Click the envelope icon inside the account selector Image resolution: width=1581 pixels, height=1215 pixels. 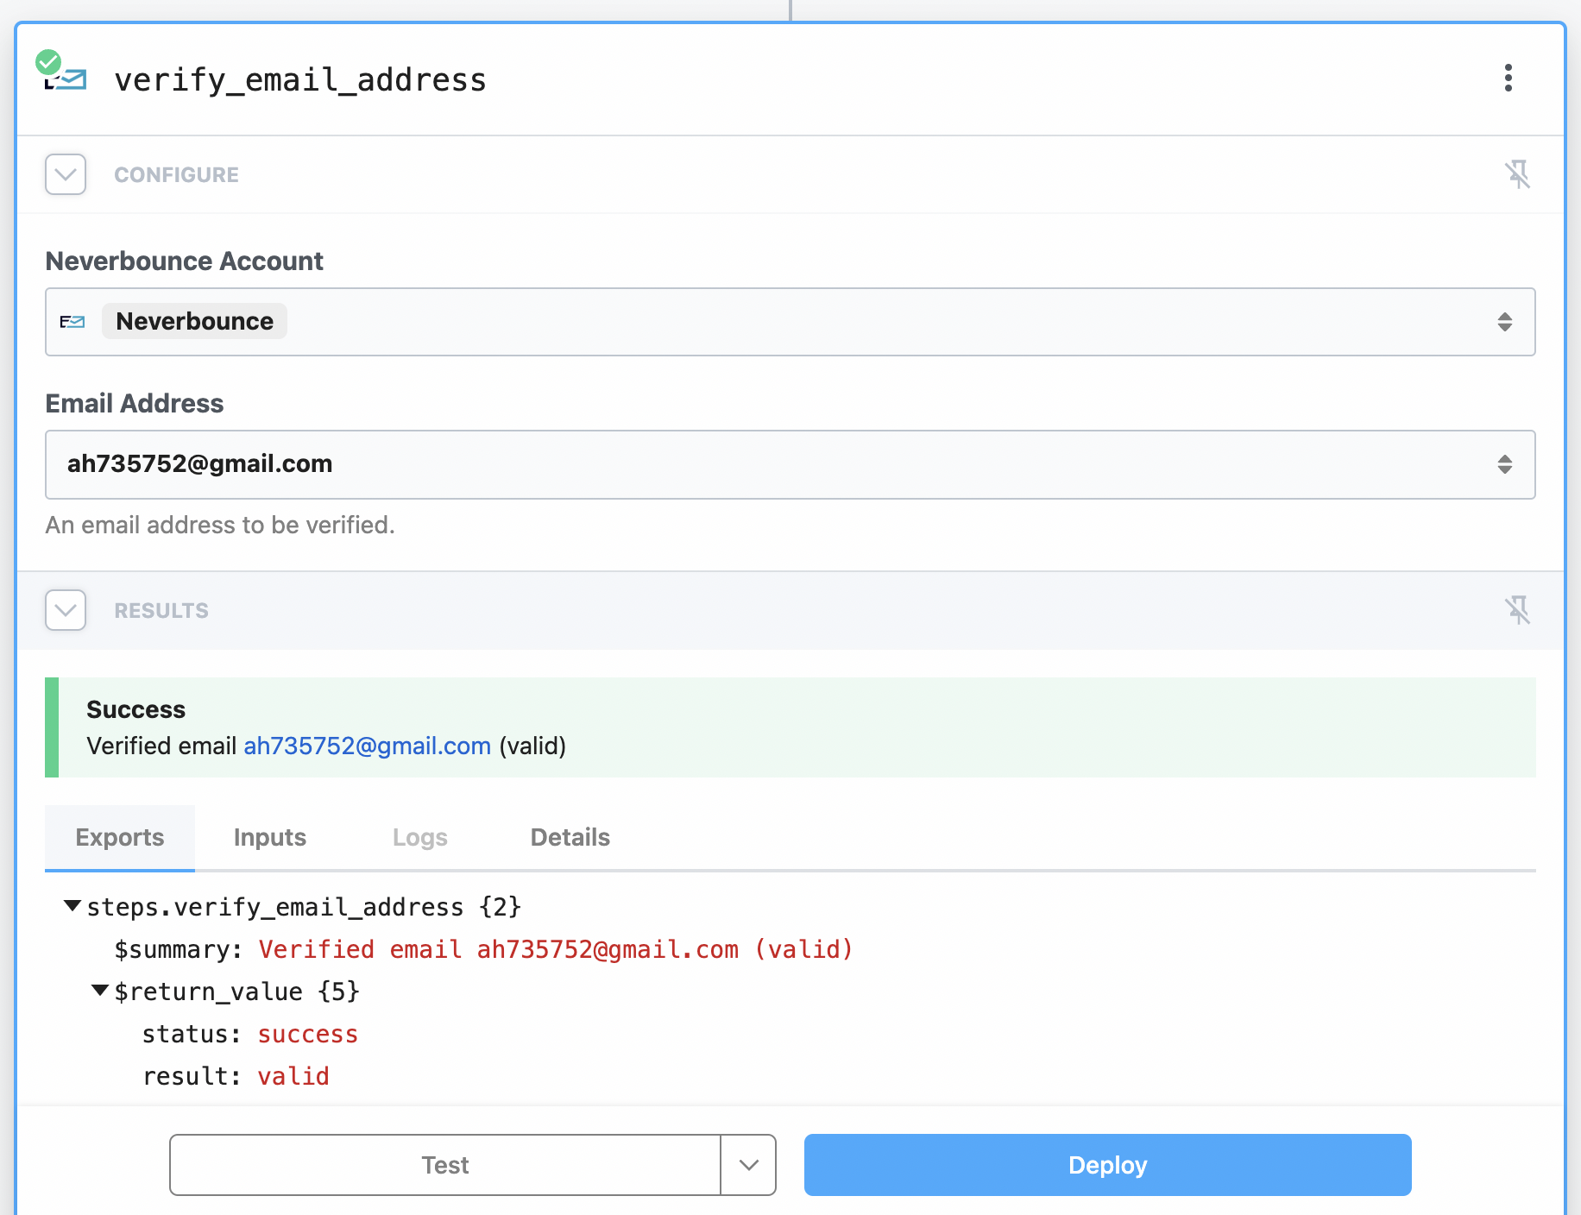coord(73,321)
